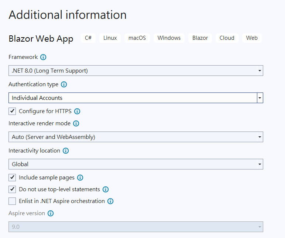Open the Framework .NET 8.0 dropdown
Image resolution: width=285 pixels, height=238 pixels.
pos(136,71)
